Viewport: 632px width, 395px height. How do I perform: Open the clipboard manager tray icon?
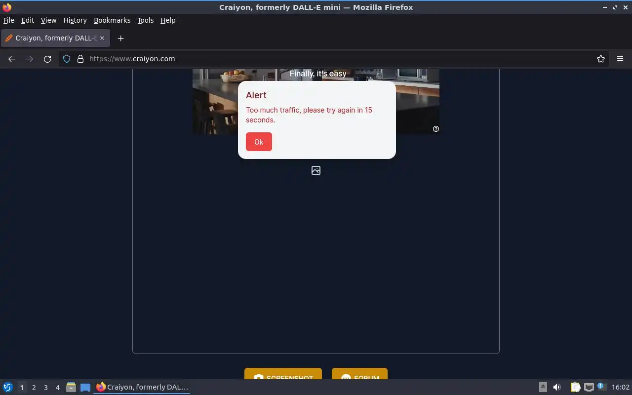tap(575, 387)
